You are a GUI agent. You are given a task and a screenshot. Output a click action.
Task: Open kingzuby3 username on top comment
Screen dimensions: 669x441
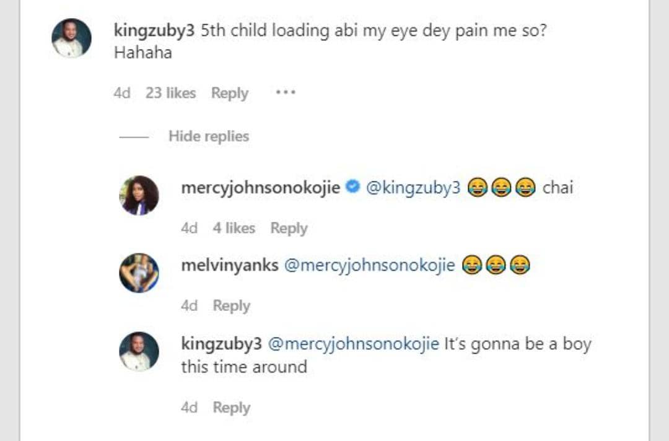tap(154, 32)
